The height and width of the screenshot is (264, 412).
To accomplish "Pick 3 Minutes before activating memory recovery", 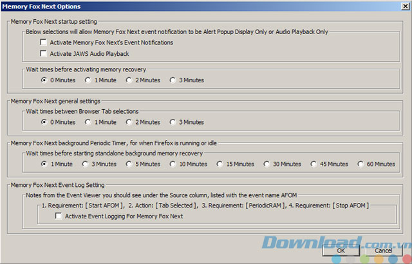I will coord(173,80).
